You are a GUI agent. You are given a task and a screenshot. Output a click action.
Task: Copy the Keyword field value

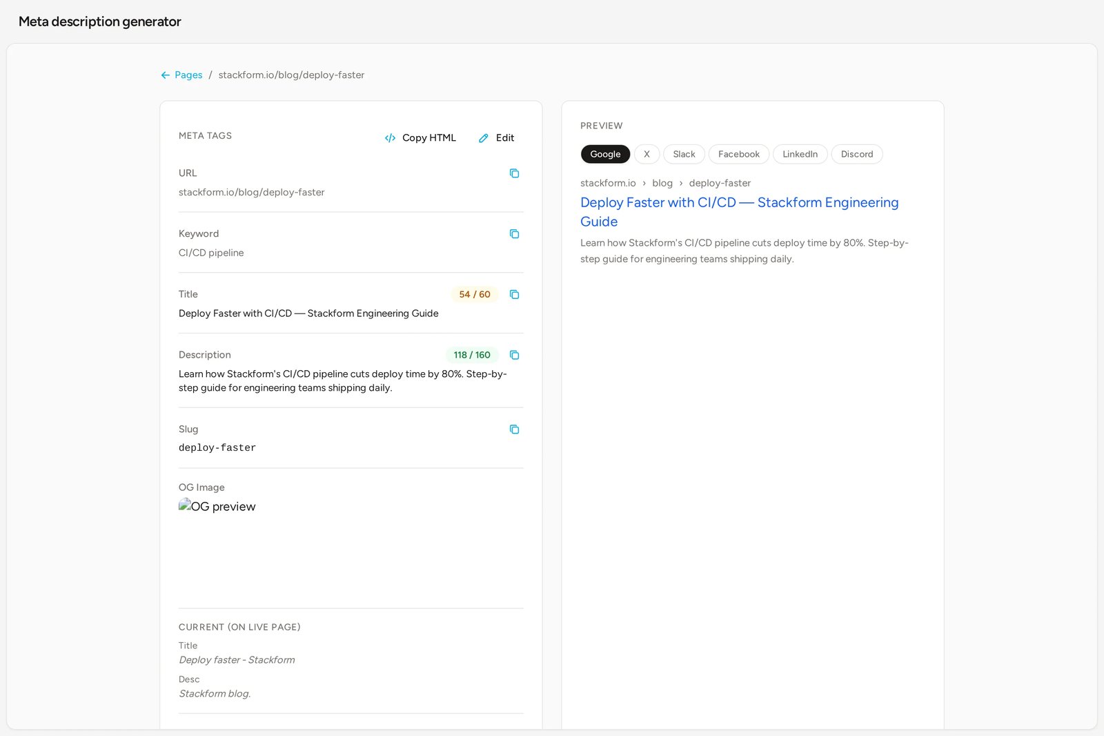click(514, 234)
